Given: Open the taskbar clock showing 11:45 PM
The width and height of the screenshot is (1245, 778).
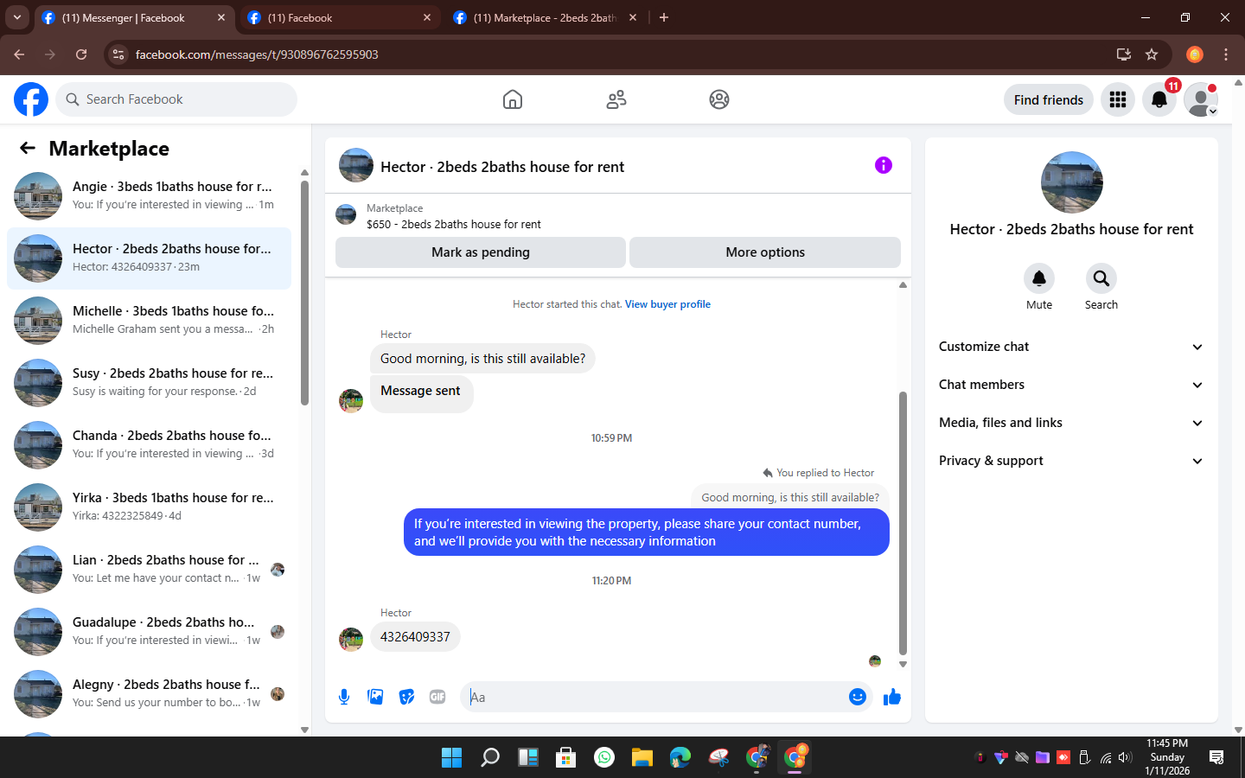Looking at the screenshot, I should (x=1167, y=757).
